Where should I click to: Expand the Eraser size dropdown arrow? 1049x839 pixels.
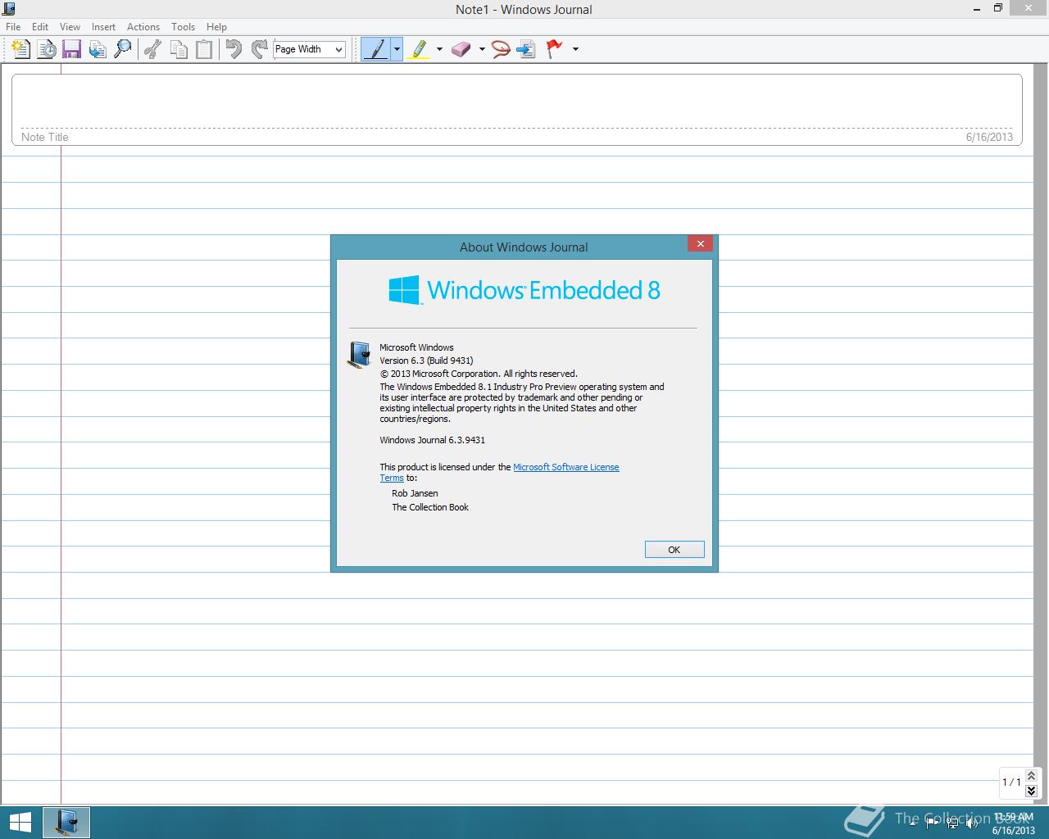point(482,49)
